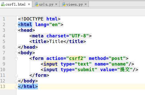Click the fold end marker at line 6
145x95 pixels.
(x=16, y=47)
